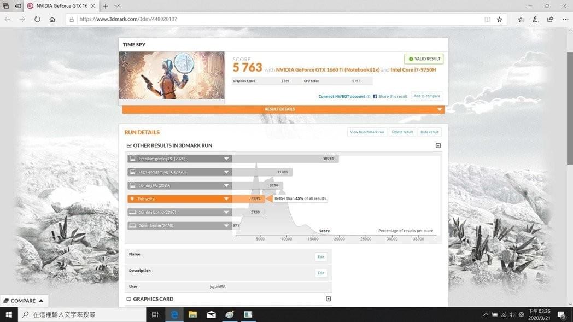Click Edit next to Name
Screen dimensions: 573x322
tap(321, 257)
